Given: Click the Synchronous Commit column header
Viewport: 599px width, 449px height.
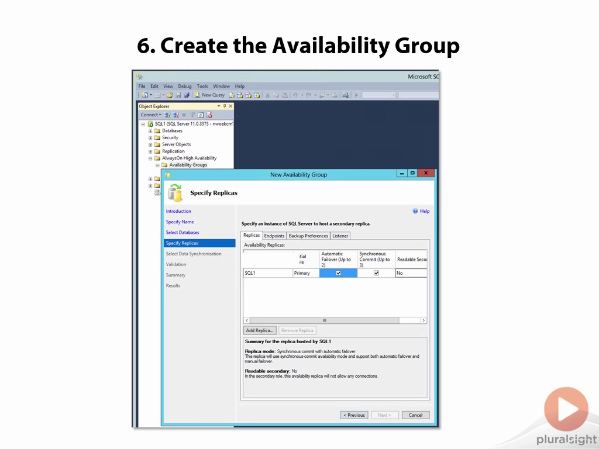Looking at the screenshot, I should click(x=376, y=259).
